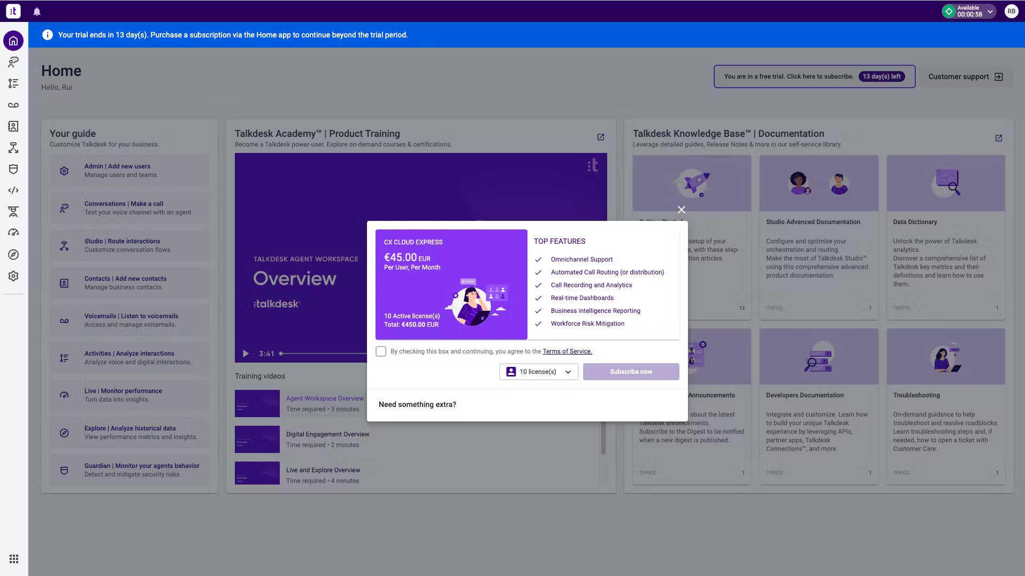The height and width of the screenshot is (576, 1025).
Task: Open Explore | Analyze historical data guide
Action: point(129,433)
